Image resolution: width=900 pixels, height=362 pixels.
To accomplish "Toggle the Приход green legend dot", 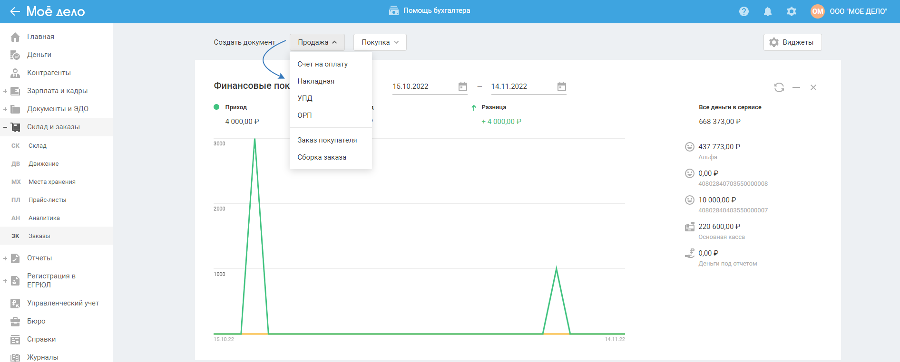I will click(x=216, y=107).
